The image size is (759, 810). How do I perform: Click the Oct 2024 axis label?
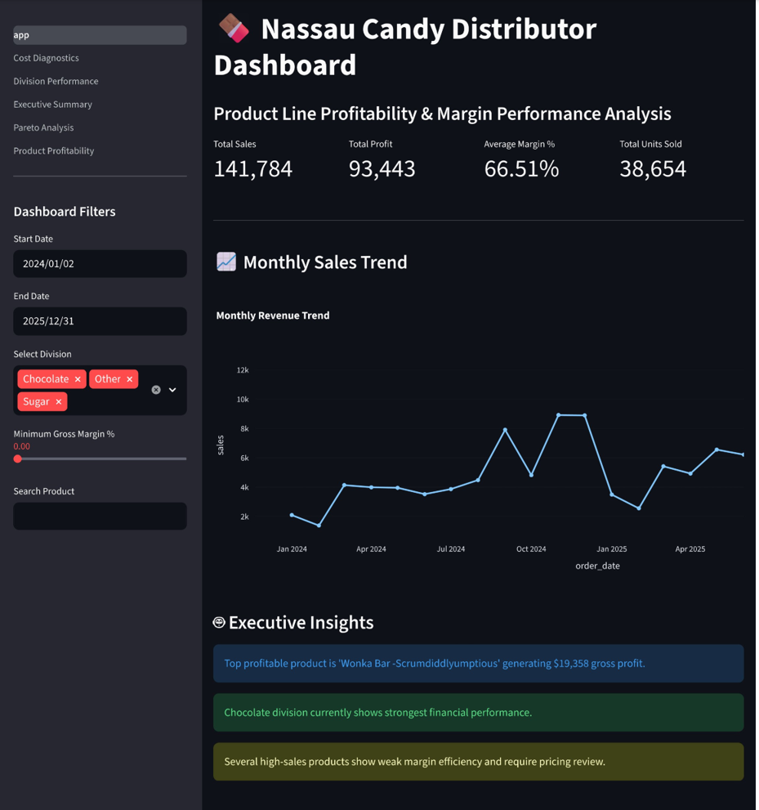[x=531, y=549]
